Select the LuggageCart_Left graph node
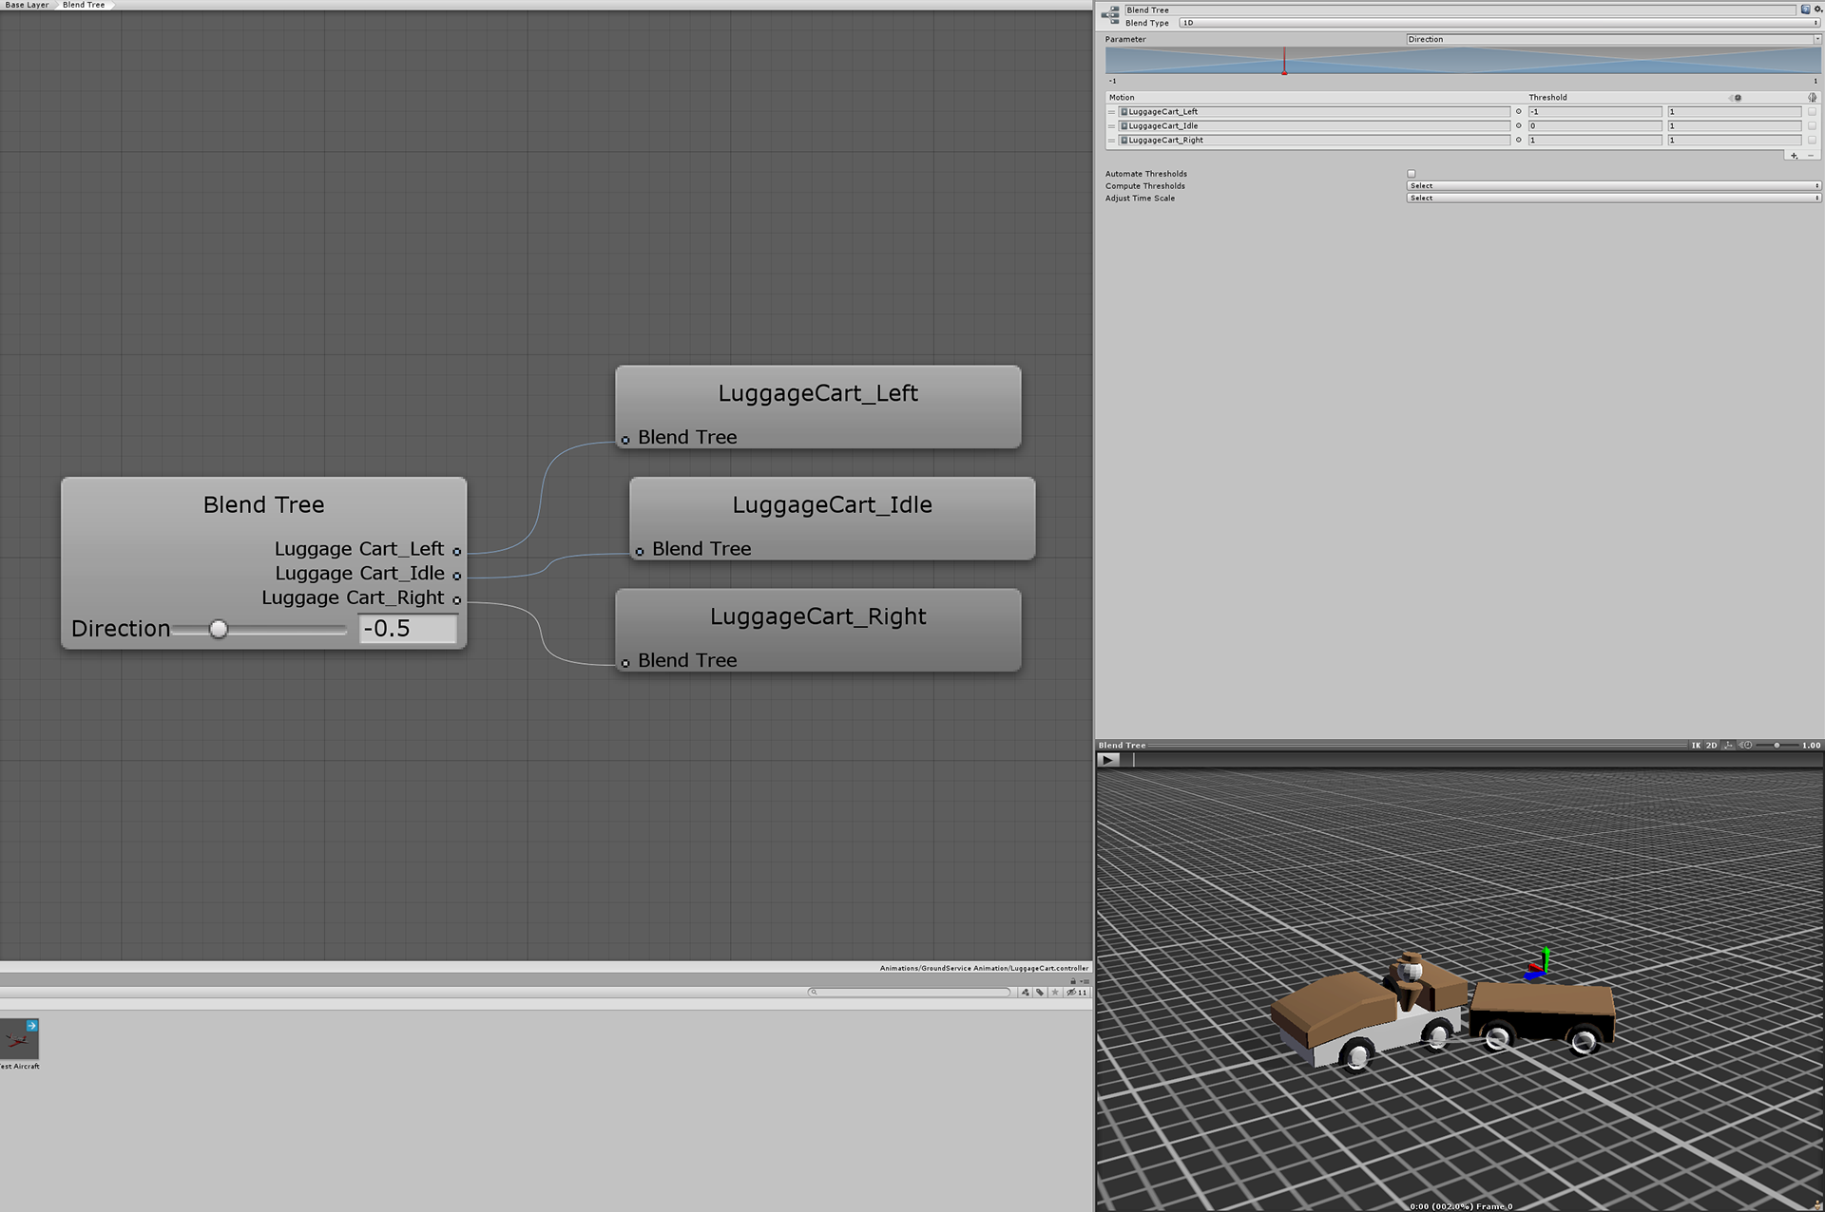Image resolution: width=1825 pixels, height=1212 pixels. pyautogui.click(x=817, y=407)
